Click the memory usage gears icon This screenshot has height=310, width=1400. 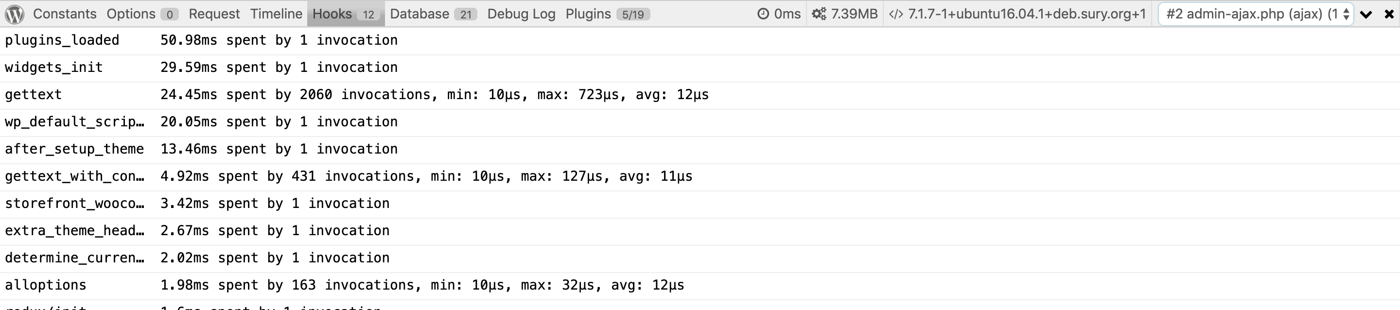pyautogui.click(x=819, y=14)
